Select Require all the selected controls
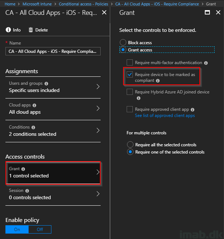224x239 pixels. click(x=130, y=144)
